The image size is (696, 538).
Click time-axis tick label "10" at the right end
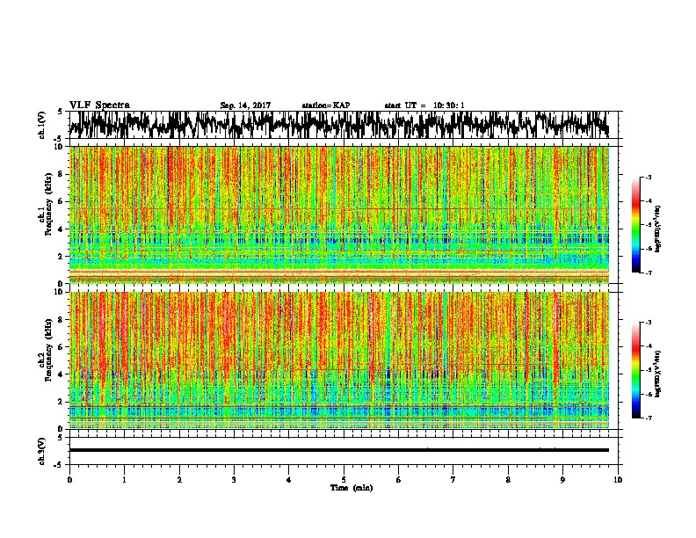618,480
